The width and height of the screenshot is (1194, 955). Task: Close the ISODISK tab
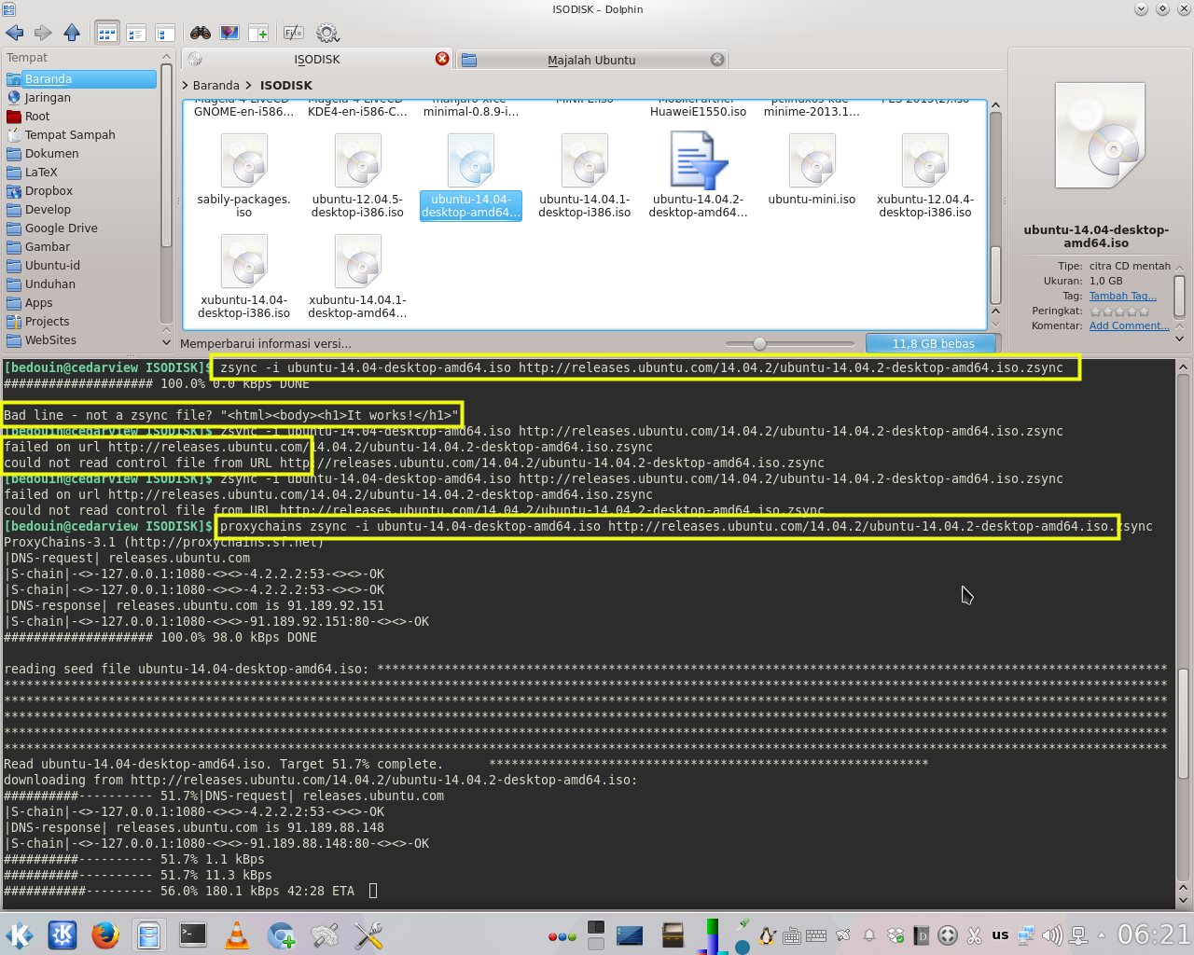tap(442, 59)
